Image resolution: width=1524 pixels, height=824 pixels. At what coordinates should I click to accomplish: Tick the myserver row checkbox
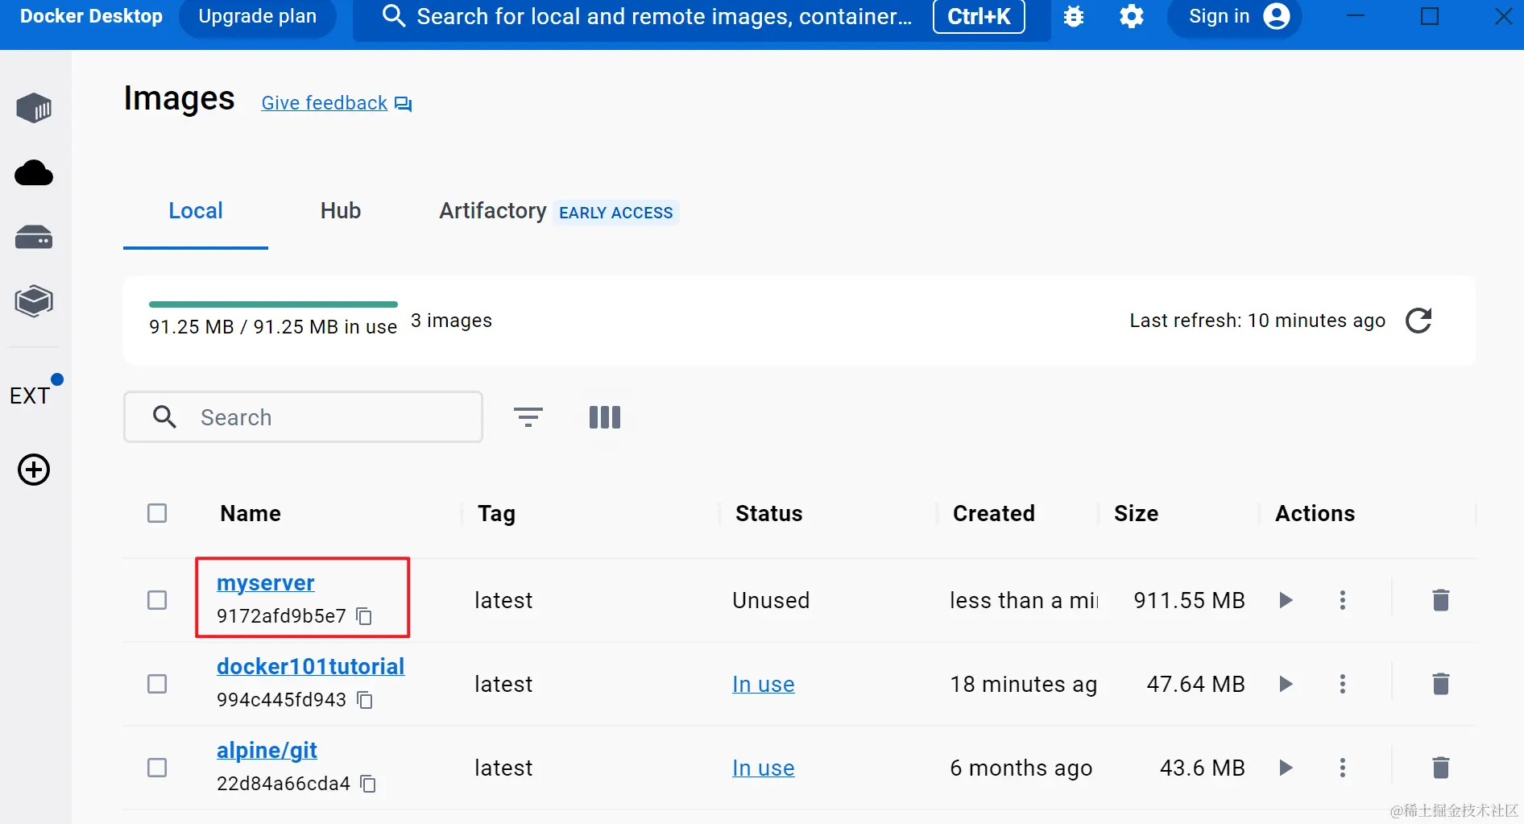[157, 600]
